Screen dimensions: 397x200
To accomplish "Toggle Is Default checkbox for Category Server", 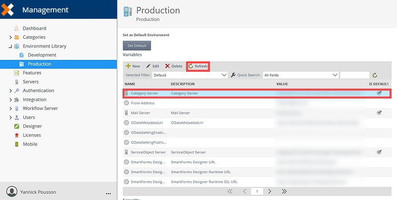I will (x=379, y=93).
